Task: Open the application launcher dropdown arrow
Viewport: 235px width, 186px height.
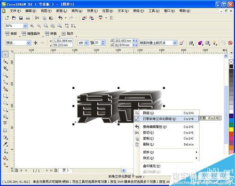Action: point(106,18)
